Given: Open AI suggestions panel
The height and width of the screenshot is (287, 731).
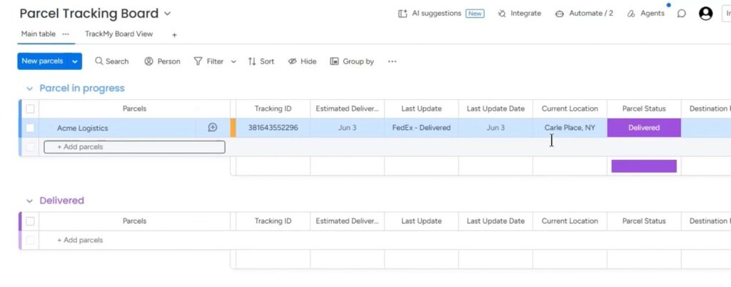Looking at the screenshot, I should coord(441,14).
